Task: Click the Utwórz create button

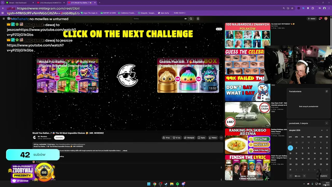Action: pos(312,19)
